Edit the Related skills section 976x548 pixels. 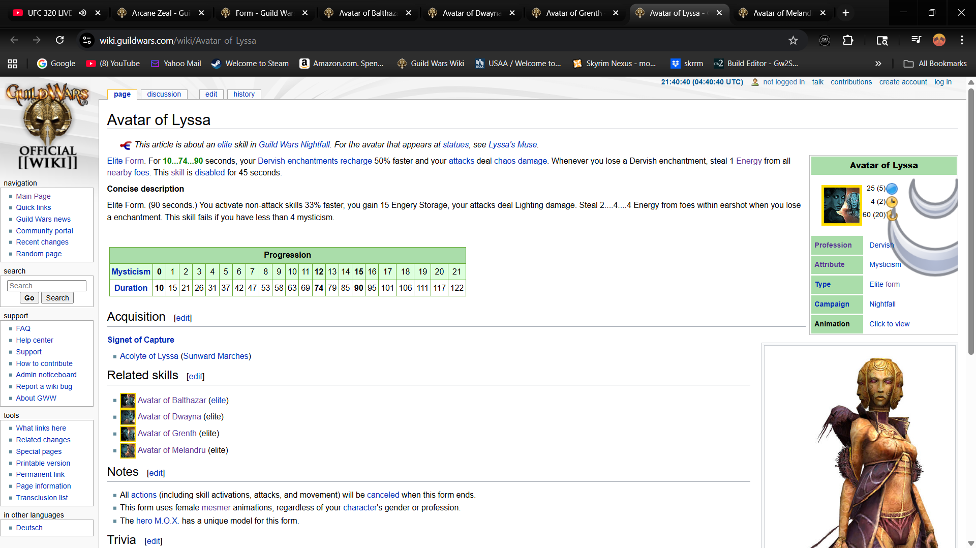click(x=196, y=377)
